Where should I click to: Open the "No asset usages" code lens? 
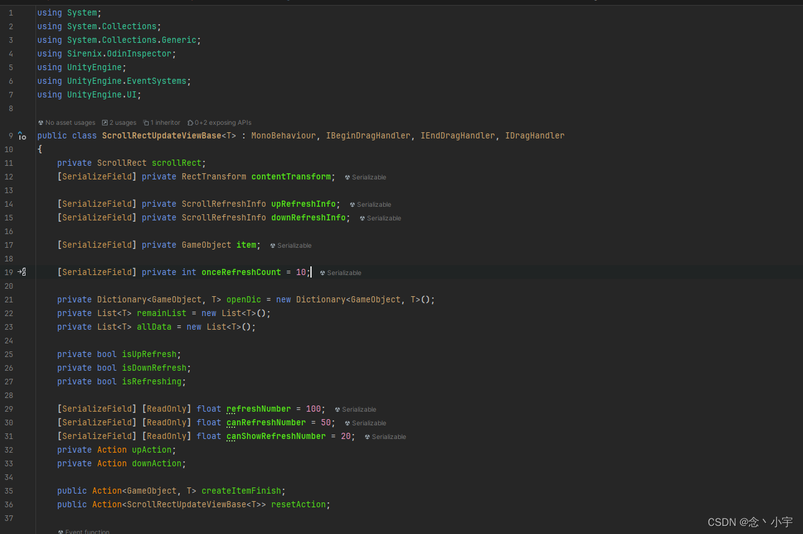pyautogui.click(x=67, y=123)
